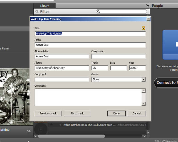Click the empty Disc field
The height and width of the screenshot is (142, 178).
[x=118, y=68]
